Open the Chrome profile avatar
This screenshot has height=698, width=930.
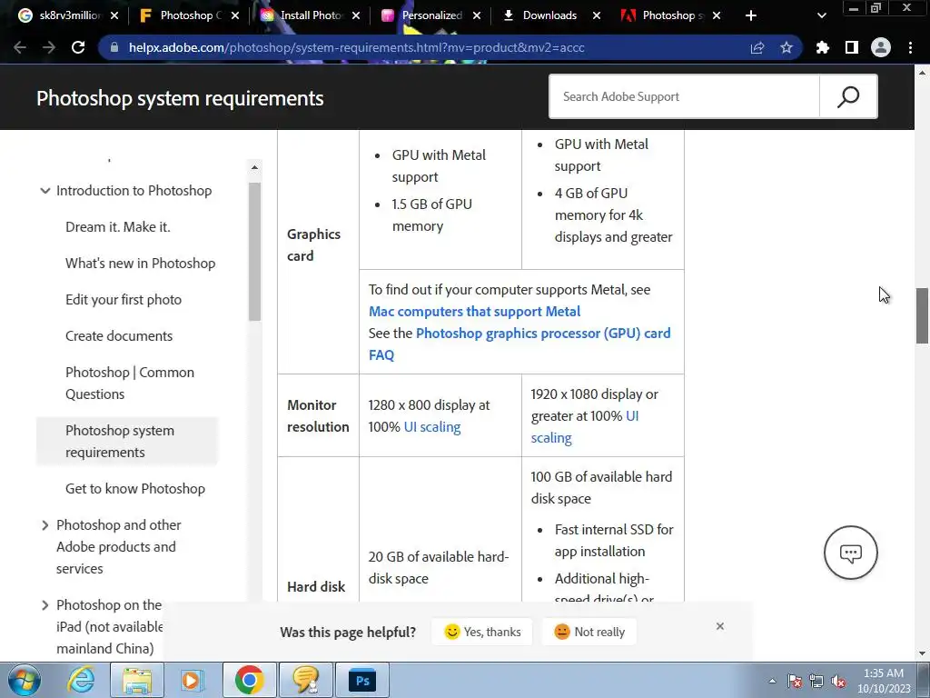(881, 47)
